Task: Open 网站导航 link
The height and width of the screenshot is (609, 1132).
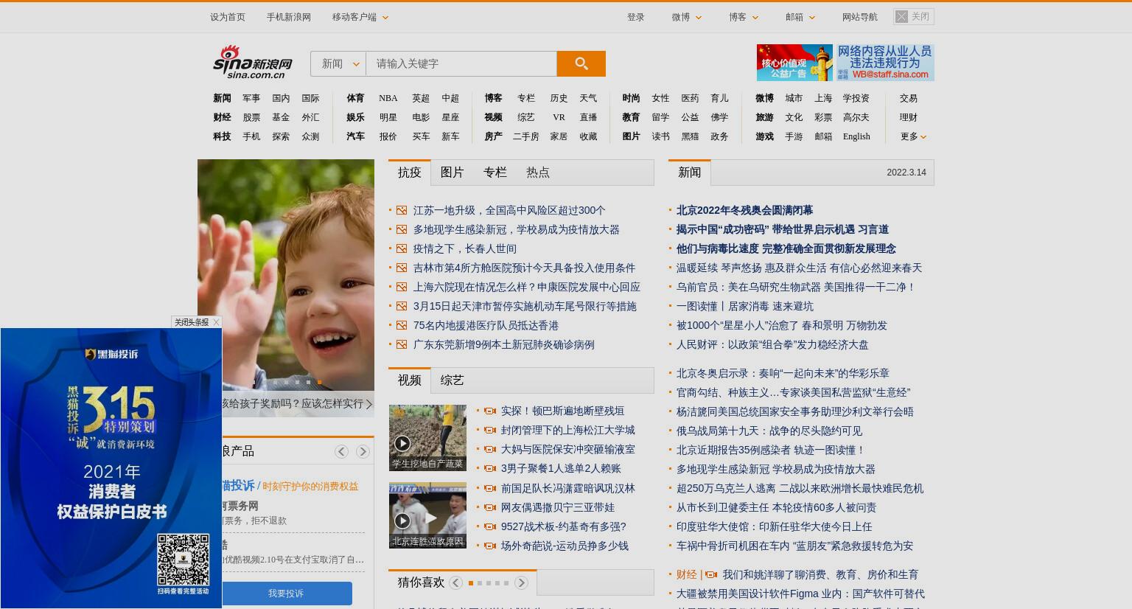Action: click(x=860, y=17)
